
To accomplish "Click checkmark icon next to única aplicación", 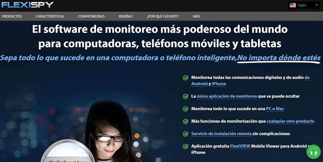I will pos(186,96).
